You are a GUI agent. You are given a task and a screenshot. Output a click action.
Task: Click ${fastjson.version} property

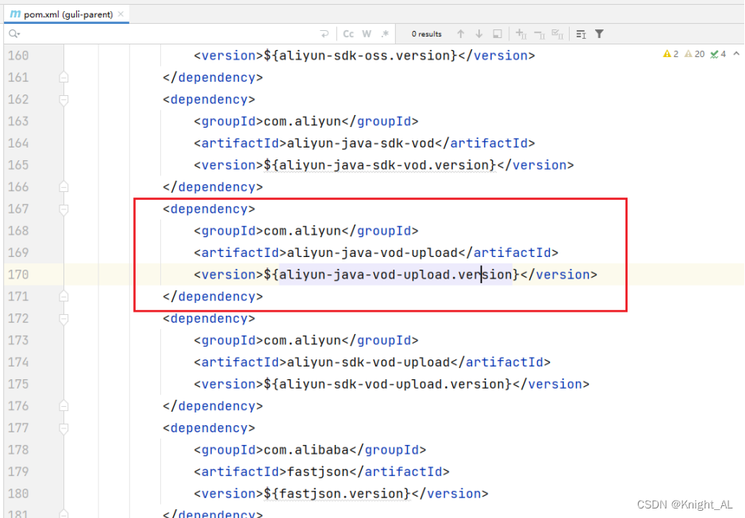point(337,493)
